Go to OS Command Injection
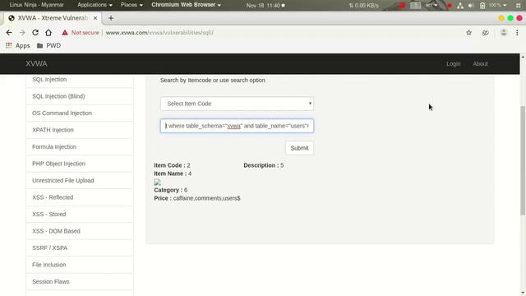526x296 pixels. pyautogui.click(x=80, y=113)
